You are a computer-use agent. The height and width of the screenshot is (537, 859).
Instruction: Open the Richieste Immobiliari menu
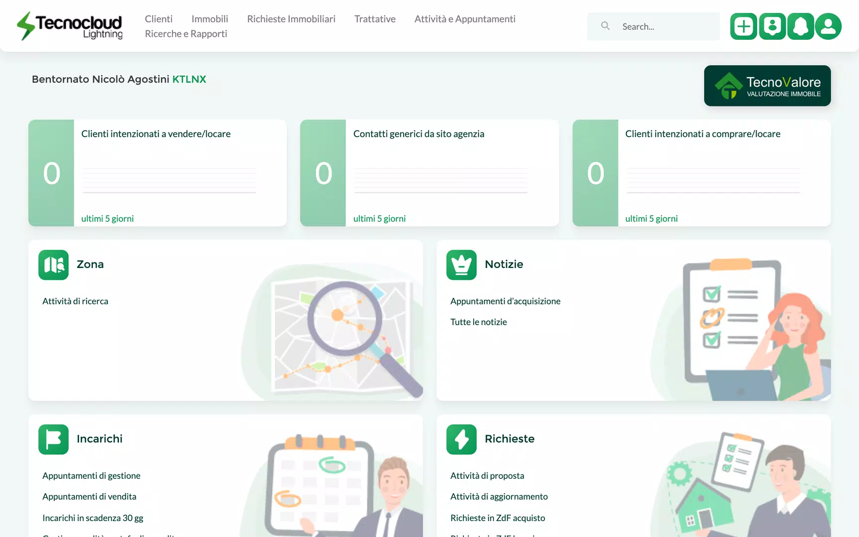pyautogui.click(x=291, y=19)
